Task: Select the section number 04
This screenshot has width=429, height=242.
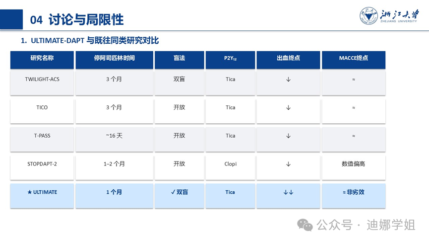Action: point(36,20)
